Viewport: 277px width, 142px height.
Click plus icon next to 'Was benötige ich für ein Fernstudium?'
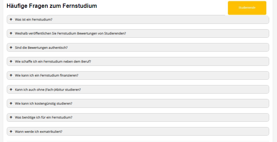click(x=11, y=117)
